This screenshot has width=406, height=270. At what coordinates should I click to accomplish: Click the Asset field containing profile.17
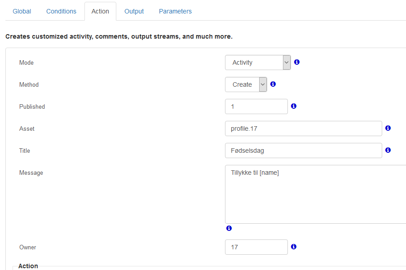click(x=304, y=128)
